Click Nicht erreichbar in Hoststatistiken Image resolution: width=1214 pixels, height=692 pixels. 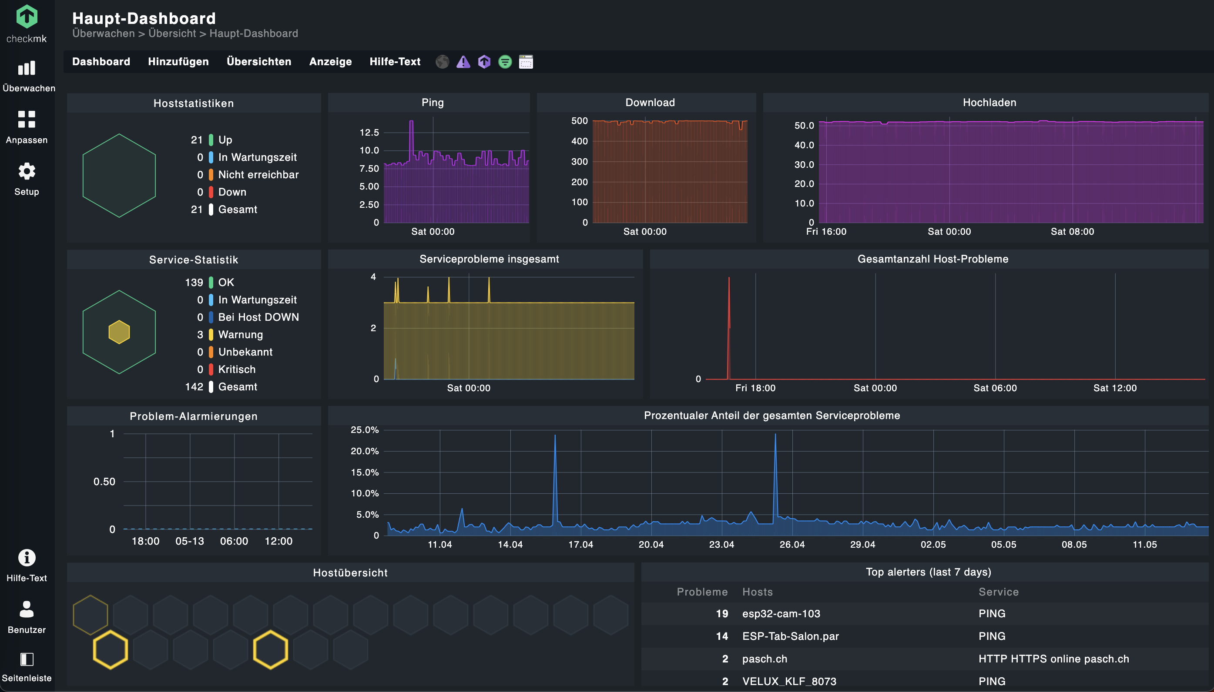point(258,174)
